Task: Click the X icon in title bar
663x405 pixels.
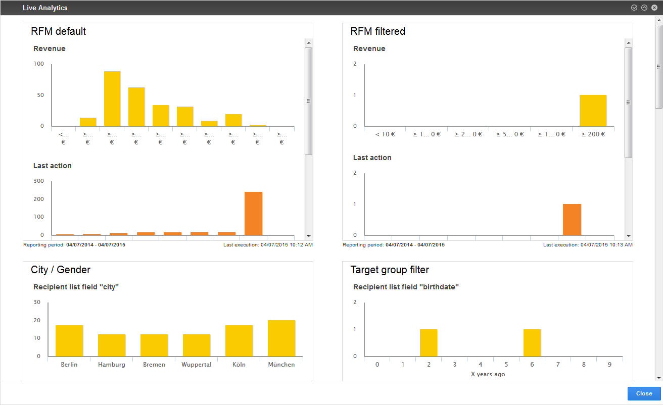Action: (654, 8)
